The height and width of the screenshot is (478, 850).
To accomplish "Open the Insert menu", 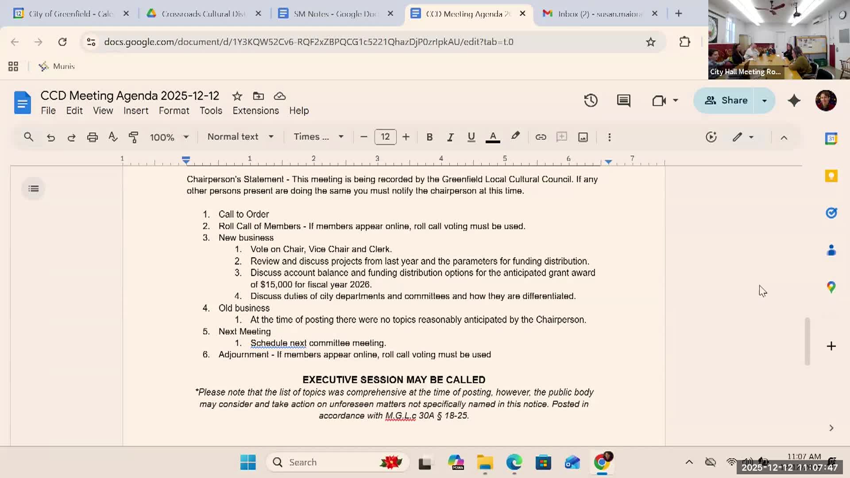I will tap(135, 111).
